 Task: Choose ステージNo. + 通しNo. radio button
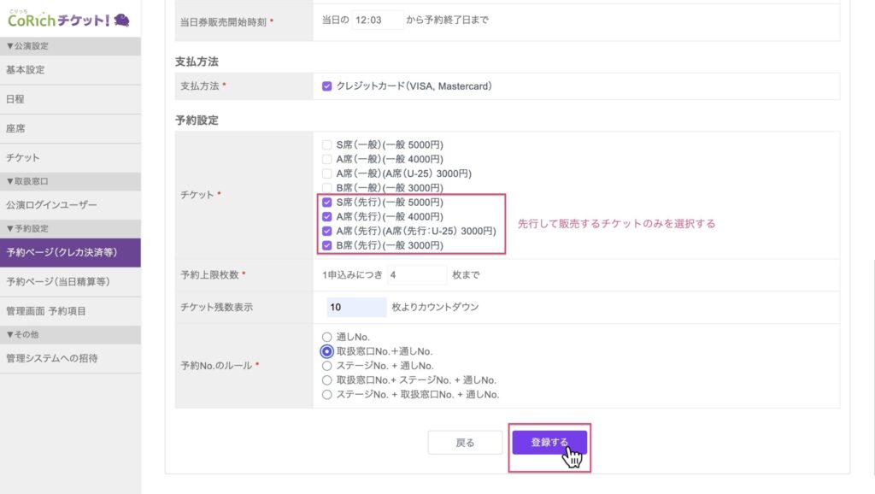click(x=327, y=366)
